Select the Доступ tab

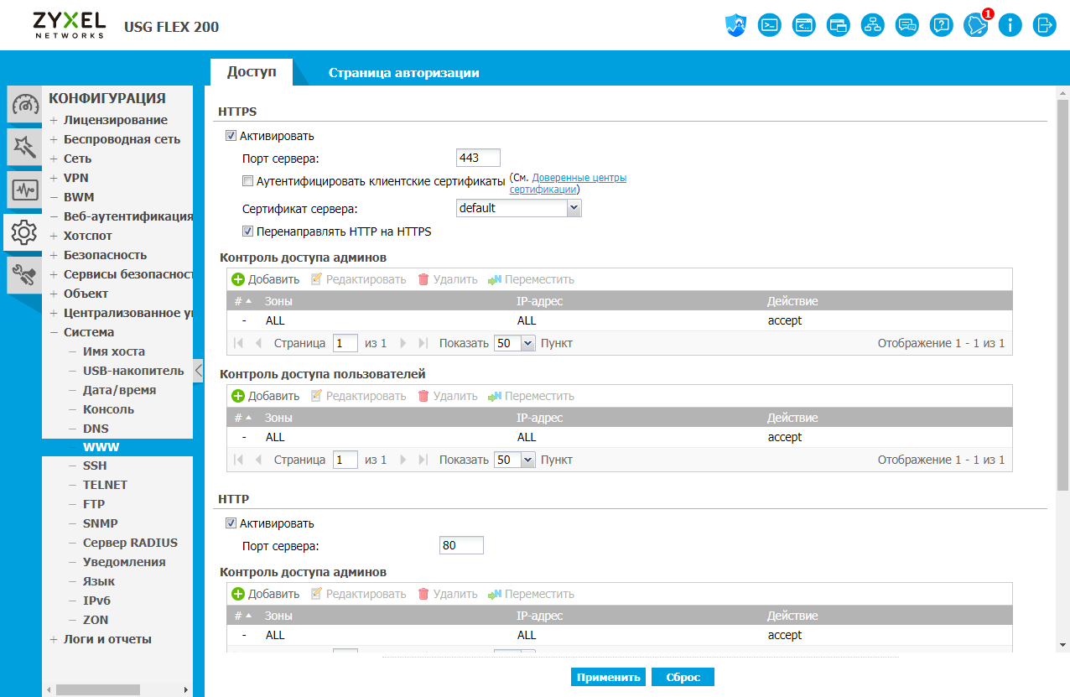pyautogui.click(x=252, y=72)
